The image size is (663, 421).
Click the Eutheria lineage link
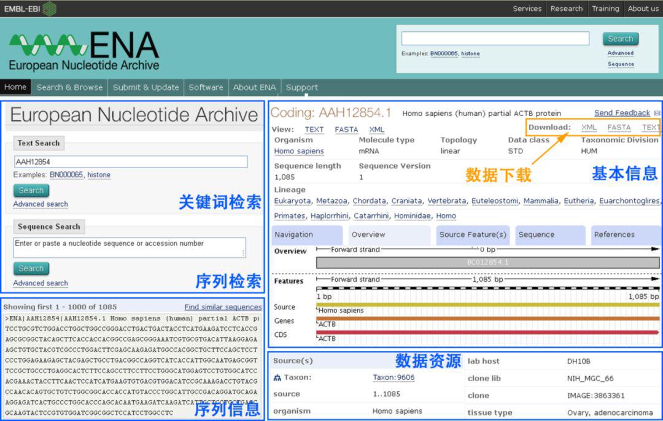579,201
